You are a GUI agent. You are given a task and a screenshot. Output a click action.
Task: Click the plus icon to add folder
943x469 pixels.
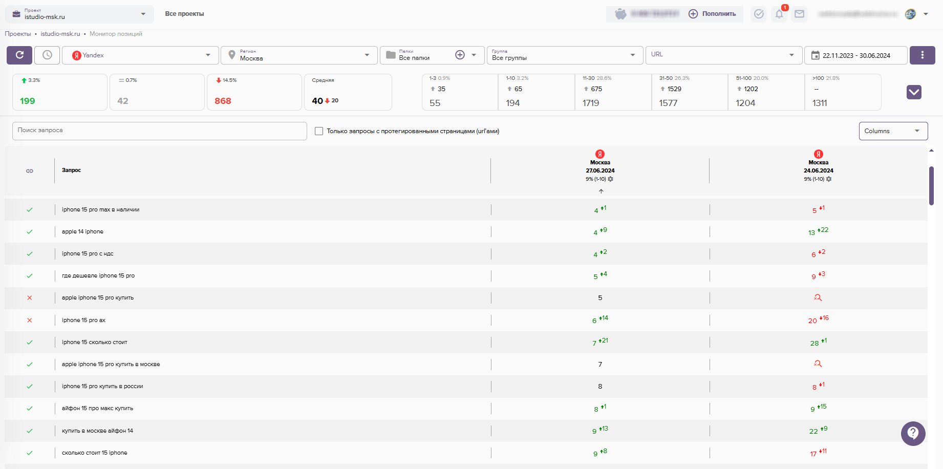[460, 55]
